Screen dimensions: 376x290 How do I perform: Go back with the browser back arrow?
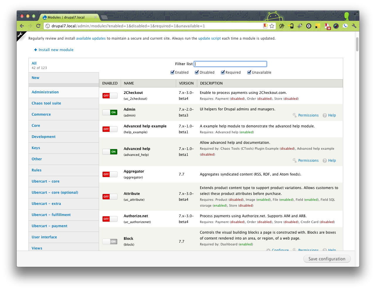tap(22, 26)
